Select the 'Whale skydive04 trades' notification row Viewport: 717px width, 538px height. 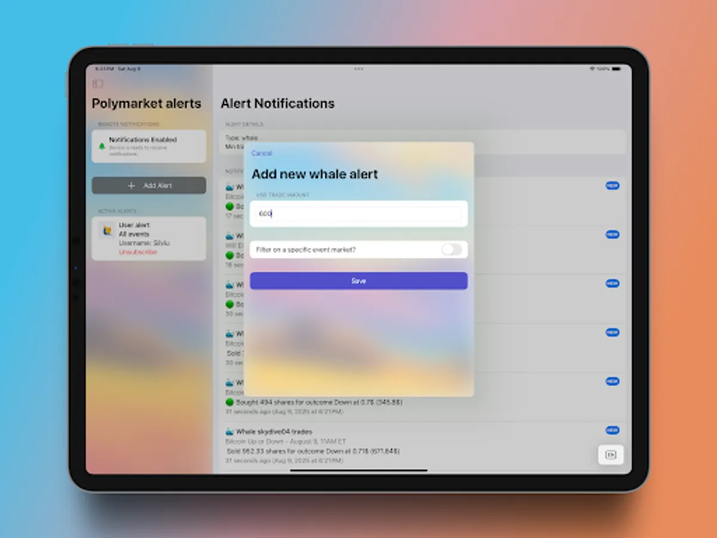point(388,441)
